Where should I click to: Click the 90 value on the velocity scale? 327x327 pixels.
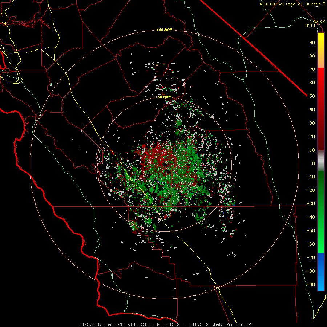pyautogui.click(x=312, y=43)
